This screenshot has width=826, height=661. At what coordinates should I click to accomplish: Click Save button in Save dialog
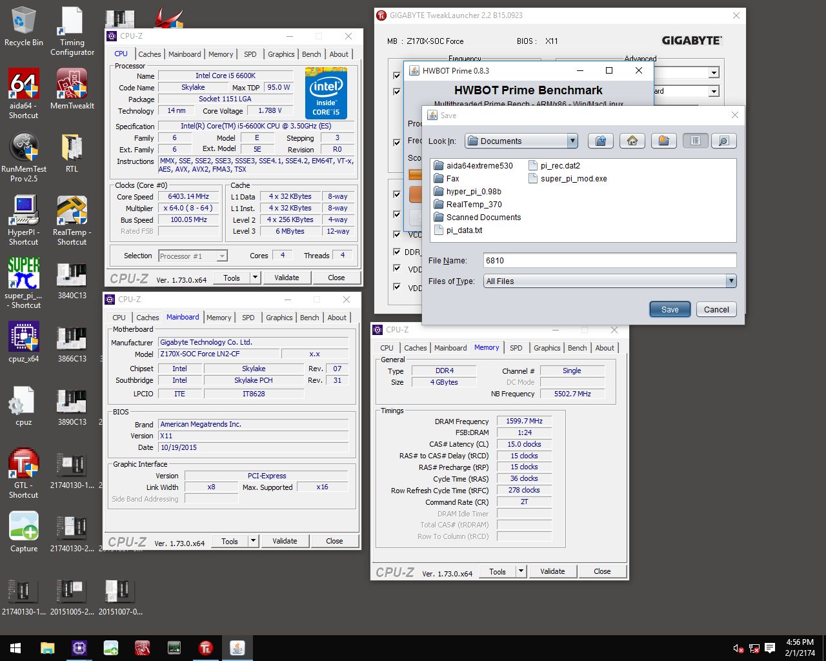670,309
